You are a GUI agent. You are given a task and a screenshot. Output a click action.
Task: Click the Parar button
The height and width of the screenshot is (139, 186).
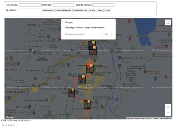click(x=93, y=10)
